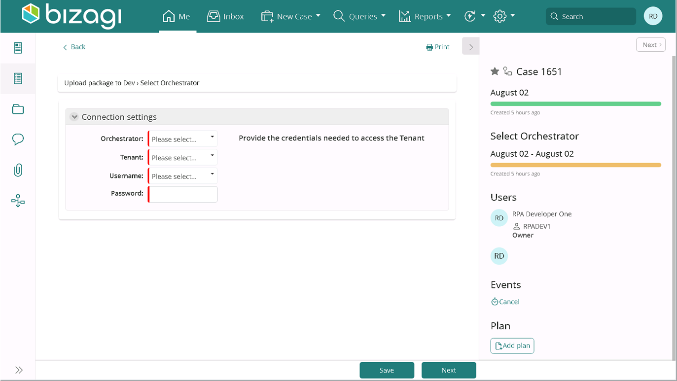Screen dimensions: 677x381
Task: Open the Queries menu
Action: point(359,16)
